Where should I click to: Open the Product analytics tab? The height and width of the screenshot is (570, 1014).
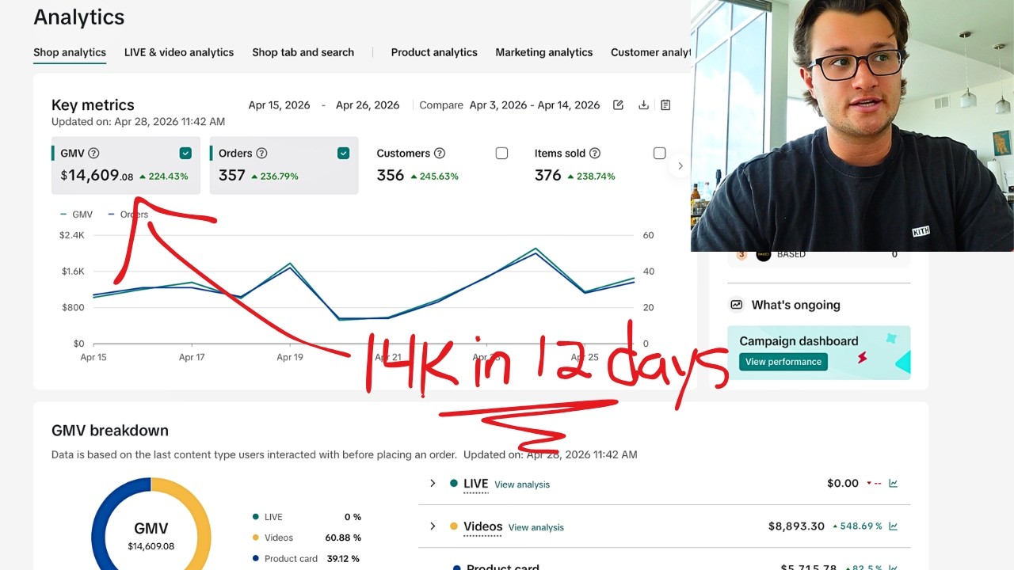[434, 52]
